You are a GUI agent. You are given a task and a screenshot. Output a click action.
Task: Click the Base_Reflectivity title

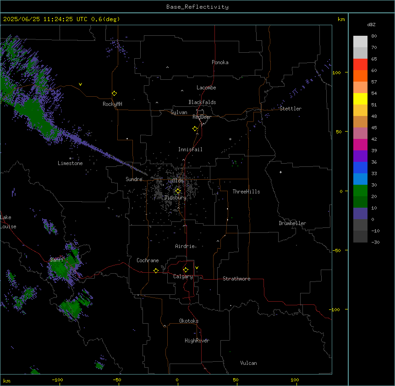click(x=197, y=7)
